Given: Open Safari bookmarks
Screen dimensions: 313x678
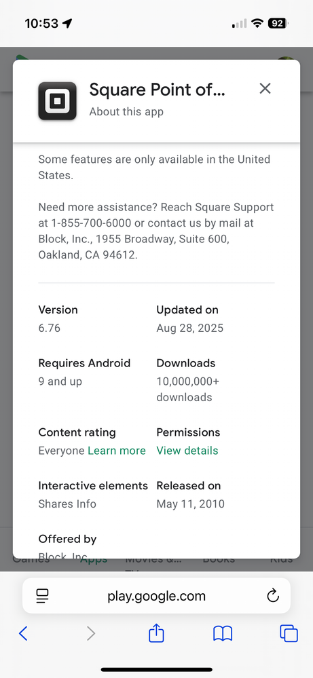Looking at the screenshot, I should 223,634.
